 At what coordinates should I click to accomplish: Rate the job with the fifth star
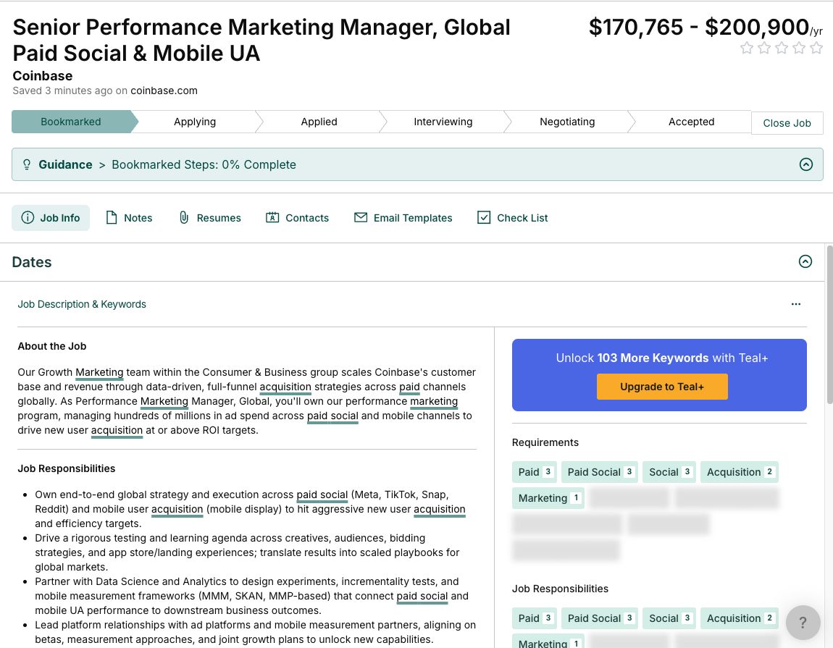(816, 49)
